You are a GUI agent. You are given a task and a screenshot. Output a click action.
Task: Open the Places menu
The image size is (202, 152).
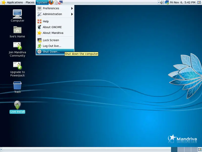point(30,2)
